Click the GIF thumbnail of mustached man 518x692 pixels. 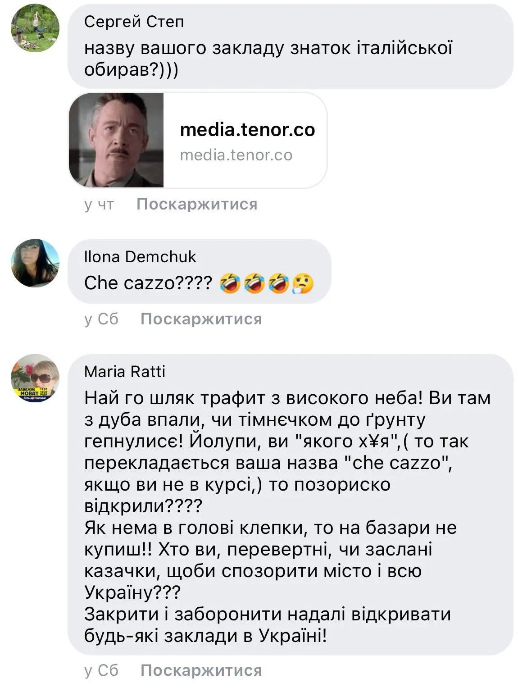coord(116,140)
